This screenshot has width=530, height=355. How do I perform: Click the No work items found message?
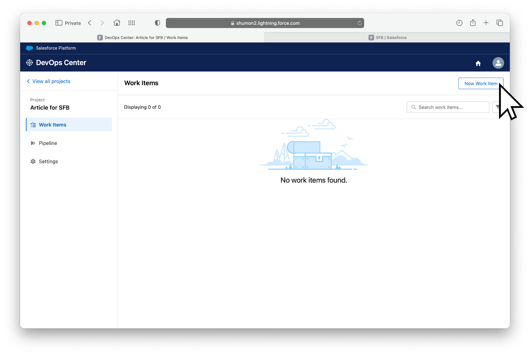[x=314, y=180]
